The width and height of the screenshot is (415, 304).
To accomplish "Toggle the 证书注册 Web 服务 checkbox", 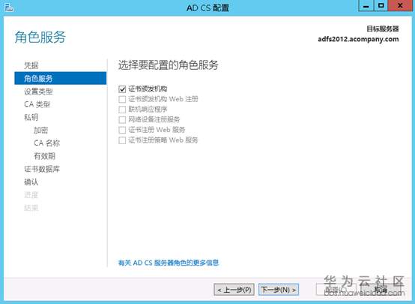I will pyautogui.click(x=122, y=130).
